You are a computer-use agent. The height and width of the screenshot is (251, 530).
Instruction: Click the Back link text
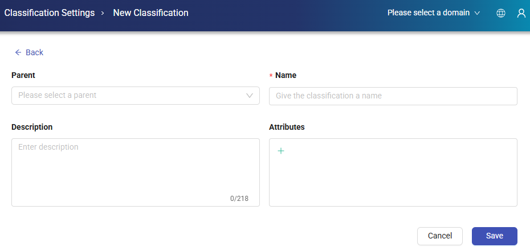pos(34,52)
